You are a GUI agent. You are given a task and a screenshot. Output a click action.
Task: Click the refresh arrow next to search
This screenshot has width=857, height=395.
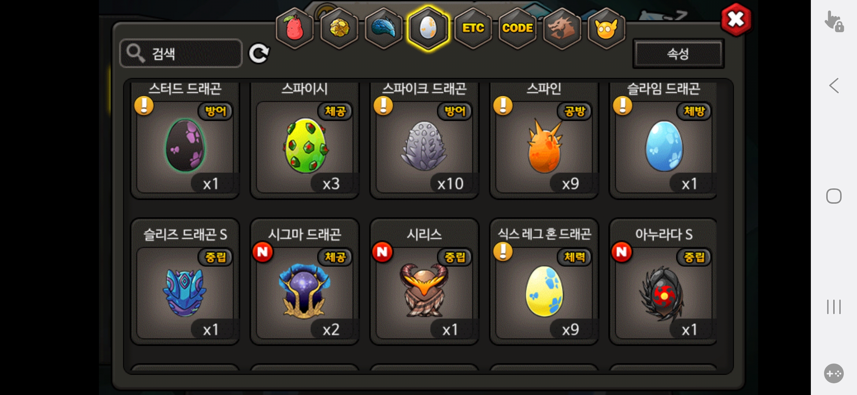point(259,54)
